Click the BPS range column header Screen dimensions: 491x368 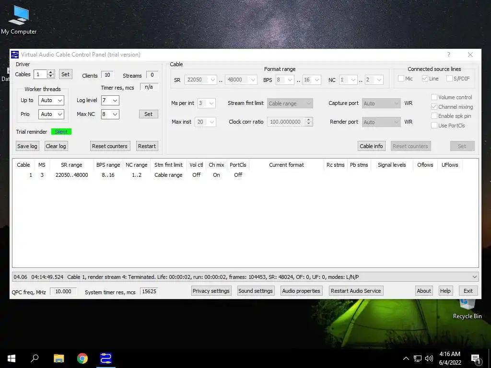point(108,165)
